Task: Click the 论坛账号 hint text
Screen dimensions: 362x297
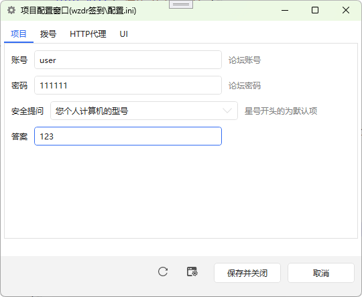Action: [x=245, y=60]
